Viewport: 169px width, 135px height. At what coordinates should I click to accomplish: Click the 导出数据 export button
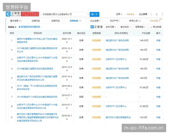pyautogui.click(x=155, y=27)
